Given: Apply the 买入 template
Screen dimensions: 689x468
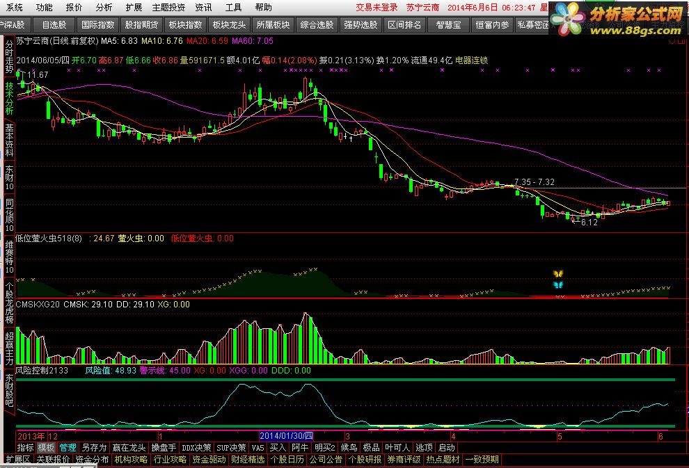Looking at the screenshot, I should [x=278, y=448].
